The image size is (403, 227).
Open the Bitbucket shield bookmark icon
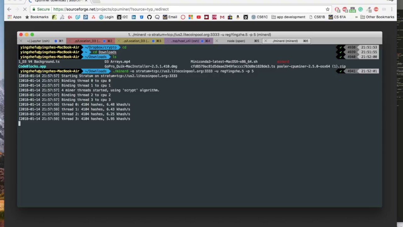pos(142,17)
